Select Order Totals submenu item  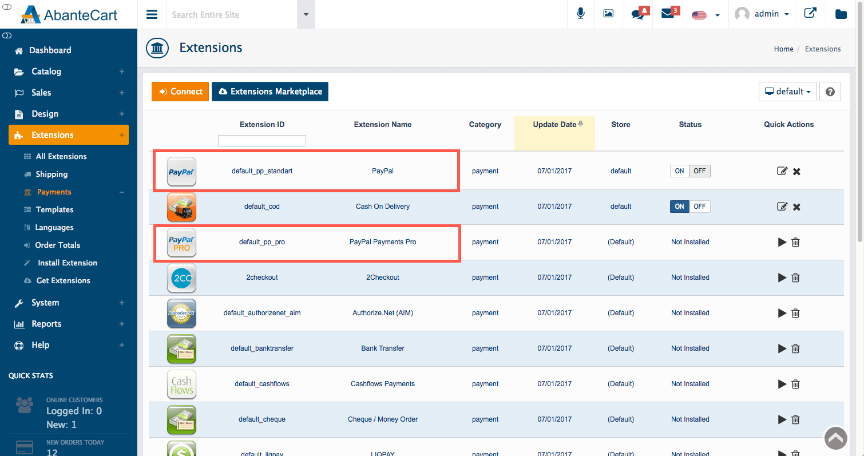[x=57, y=245]
